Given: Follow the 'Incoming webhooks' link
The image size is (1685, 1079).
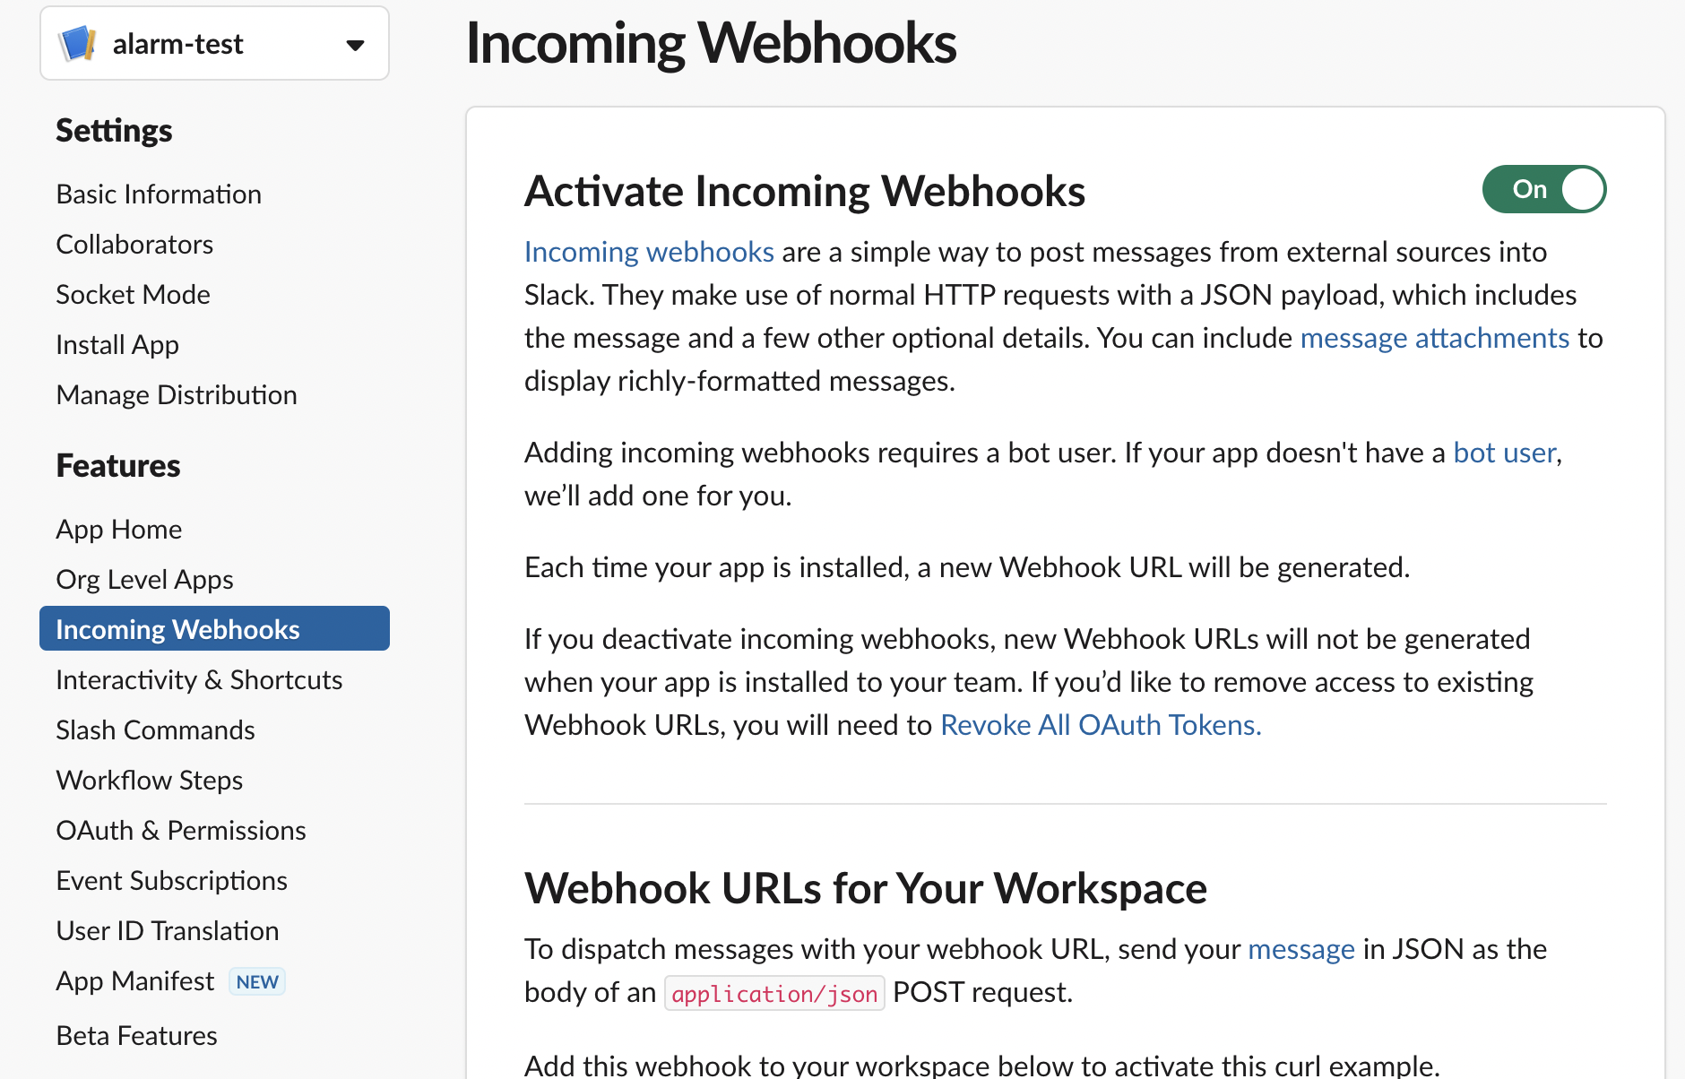Looking at the screenshot, I should [x=649, y=252].
